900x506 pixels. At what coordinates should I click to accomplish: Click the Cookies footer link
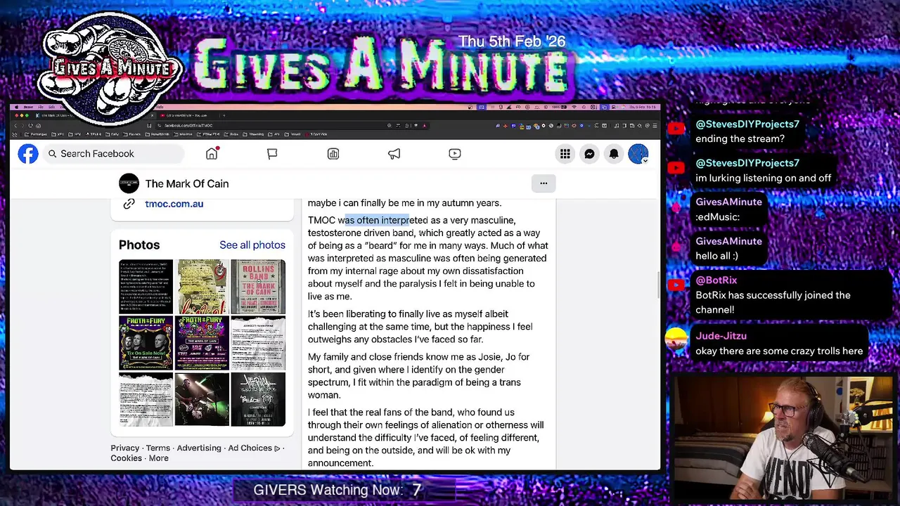click(126, 458)
